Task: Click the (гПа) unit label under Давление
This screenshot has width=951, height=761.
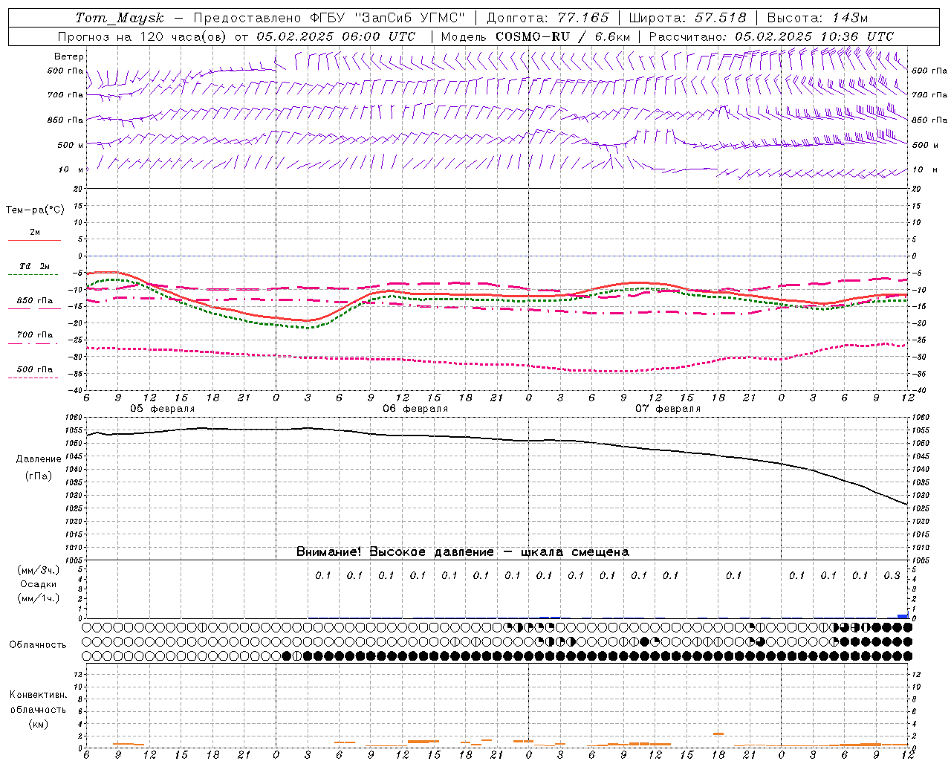Action: 39,476
